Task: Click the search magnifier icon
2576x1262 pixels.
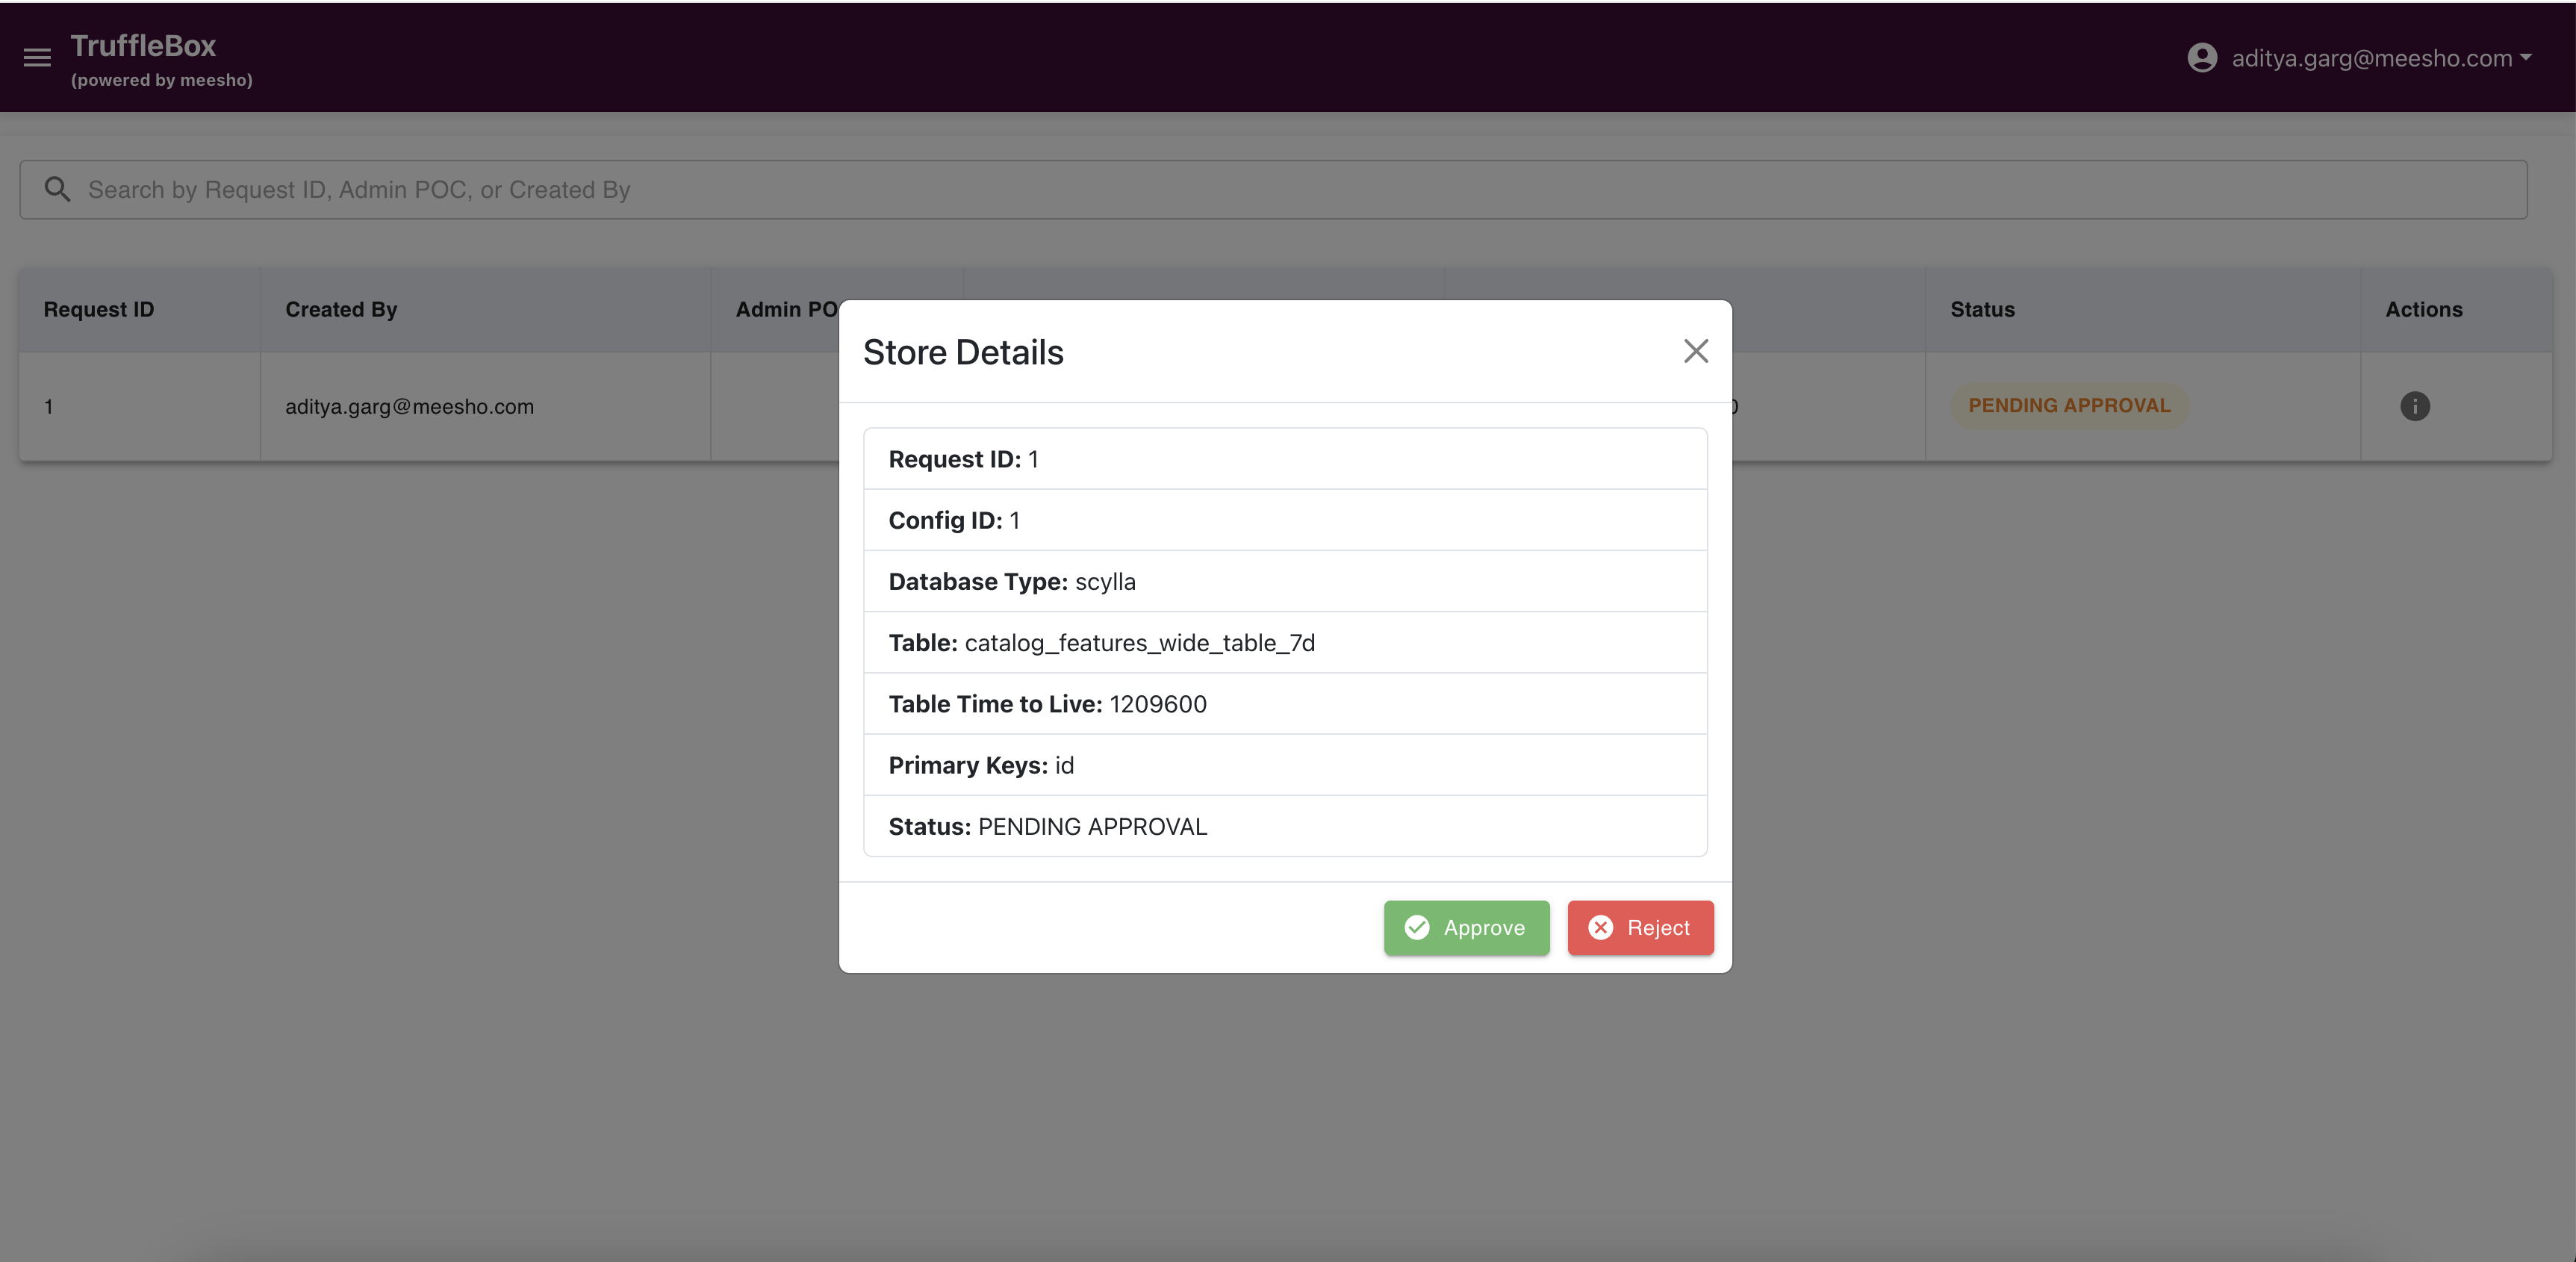Action: click(57, 189)
